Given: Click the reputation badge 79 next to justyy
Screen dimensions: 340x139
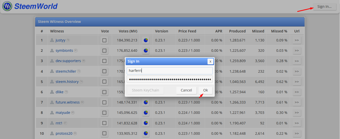Looking at the screenshot, I should coord(68,40).
